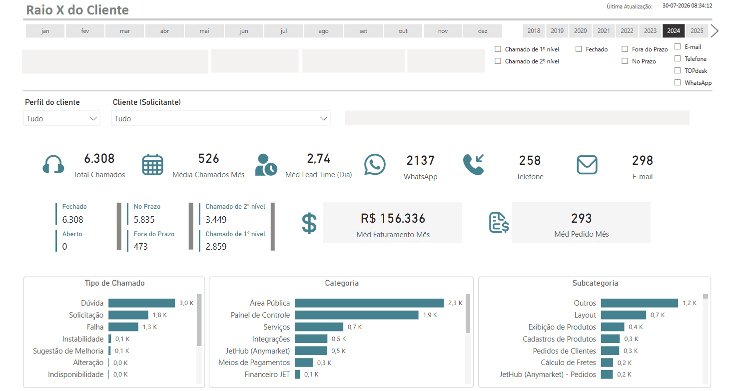Click the envelope E-mail icon
The image size is (732, 391).
587,165
